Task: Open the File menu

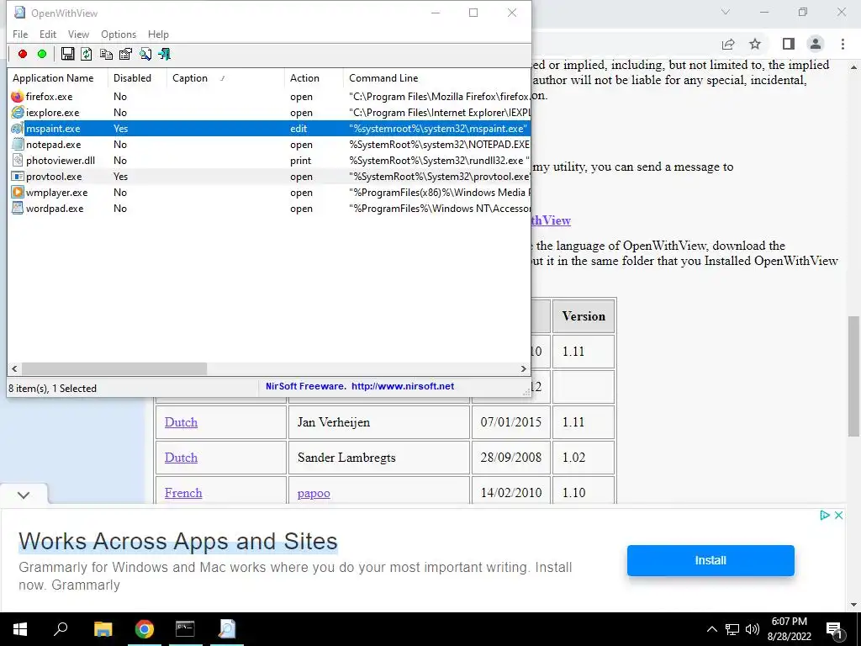Action: (x=20, y=34)
